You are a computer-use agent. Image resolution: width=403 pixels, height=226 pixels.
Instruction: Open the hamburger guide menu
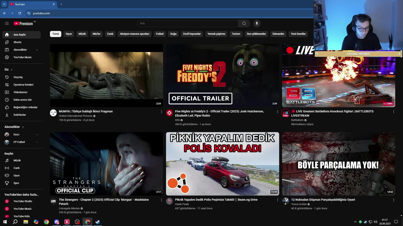pyautogui.click(x=7, y=23)
